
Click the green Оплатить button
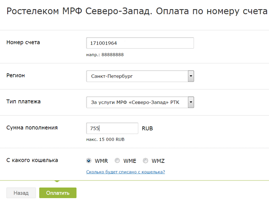(58, 193)
